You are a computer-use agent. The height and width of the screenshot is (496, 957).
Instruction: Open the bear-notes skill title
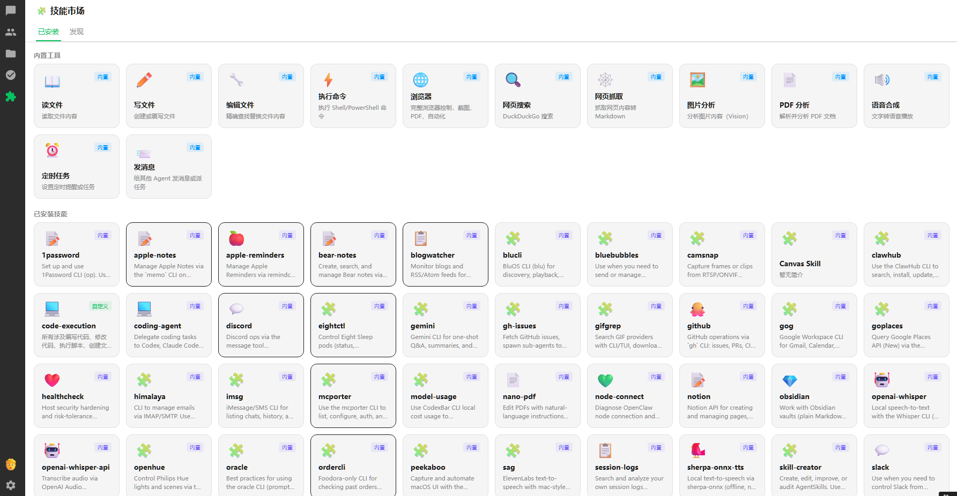pyautogui.click(x=337, y=255)
